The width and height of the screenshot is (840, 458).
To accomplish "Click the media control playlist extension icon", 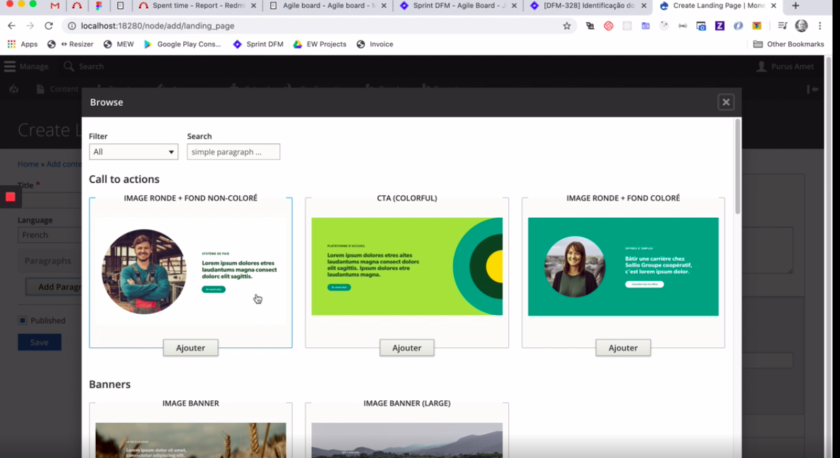I will pos(782,26).
